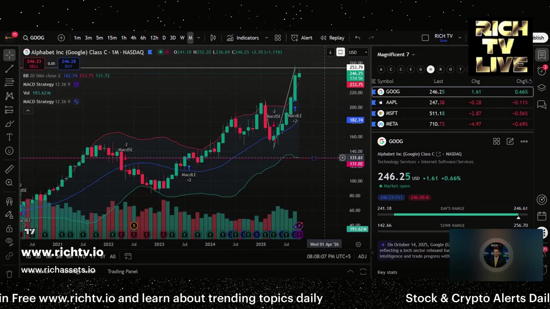Click the BUY 246.28 button

(68, 64)
